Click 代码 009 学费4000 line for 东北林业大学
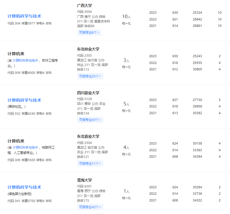This screenshot has width=230, height=214. click(x=30, y=73)
